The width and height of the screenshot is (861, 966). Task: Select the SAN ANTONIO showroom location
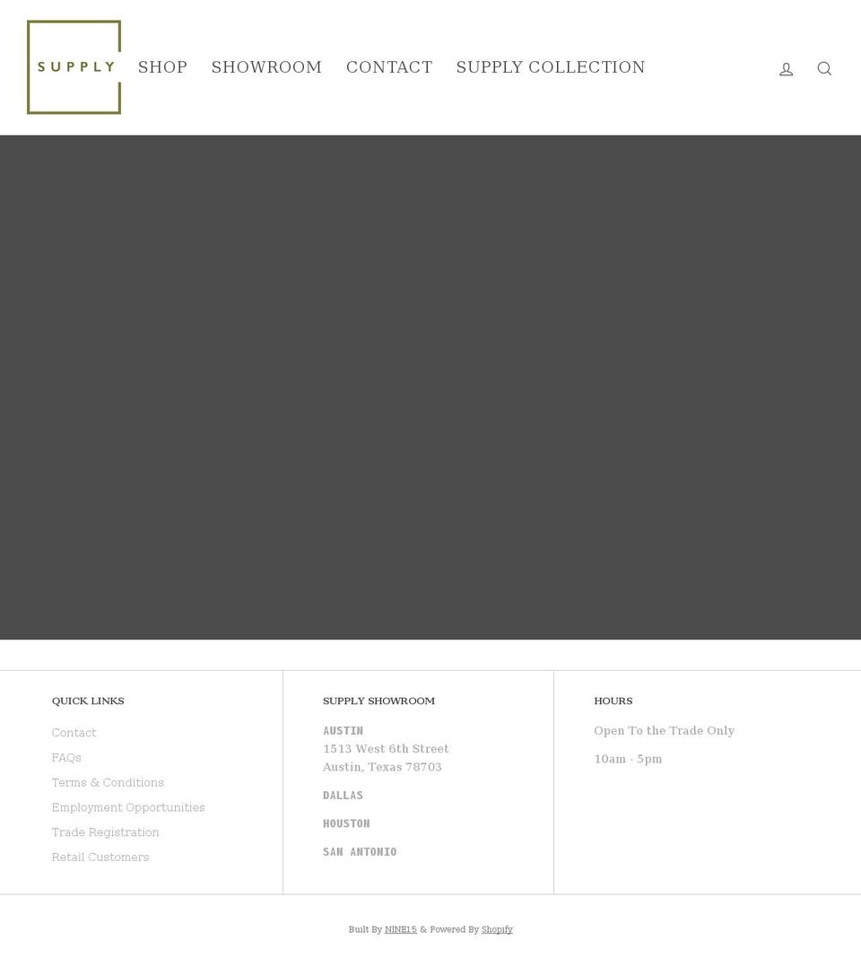tap(360, 852)
